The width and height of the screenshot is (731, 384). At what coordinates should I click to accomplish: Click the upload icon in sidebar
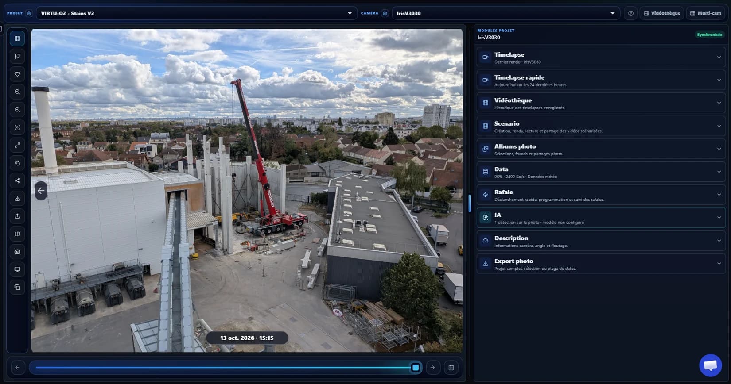[17, 216]
